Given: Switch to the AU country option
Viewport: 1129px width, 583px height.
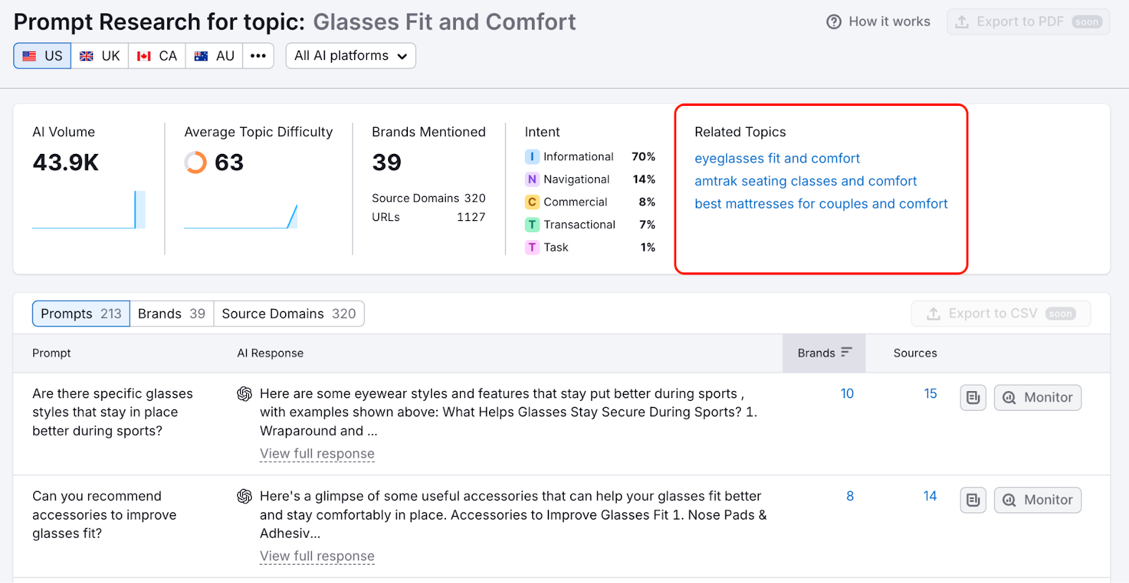Looking at the screenshot, I should (x=214, y=56).
